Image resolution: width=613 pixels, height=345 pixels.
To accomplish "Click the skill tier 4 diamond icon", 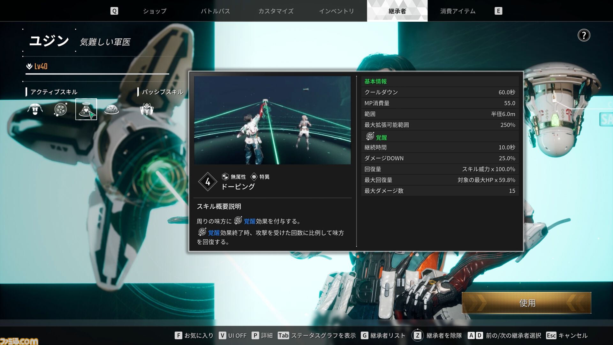I will [x=208, y=182].
